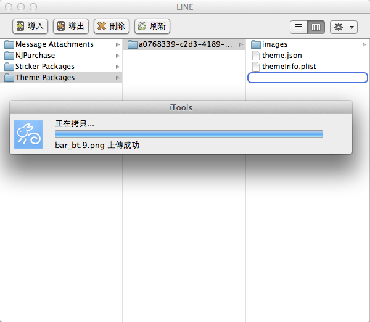Click the iTools rabbit logo icon
The image size is (370, 322).
[28, 134]
